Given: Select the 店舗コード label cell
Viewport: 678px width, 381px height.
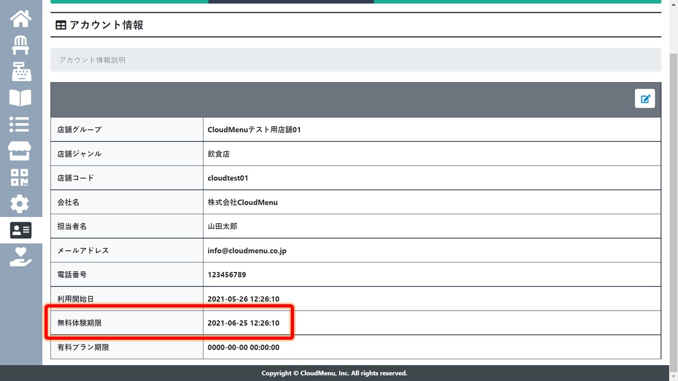Looking at the screenshot, I should (x=127, y=178).
